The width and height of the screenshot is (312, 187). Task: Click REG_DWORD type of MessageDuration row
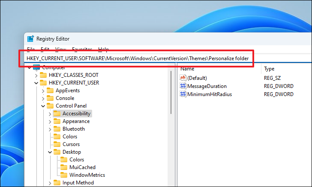(x=279, y=86)
